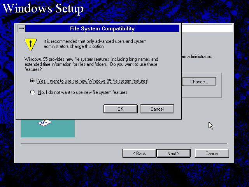Image resolution: width=249 pixels, height=187 pixels.
Task: Advance the Setup wizard with Next >
Action: (x=174, y=153)
